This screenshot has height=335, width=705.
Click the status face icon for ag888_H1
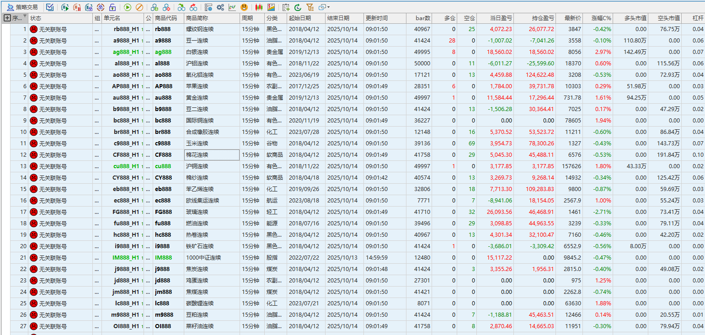[x=33, y=52]
